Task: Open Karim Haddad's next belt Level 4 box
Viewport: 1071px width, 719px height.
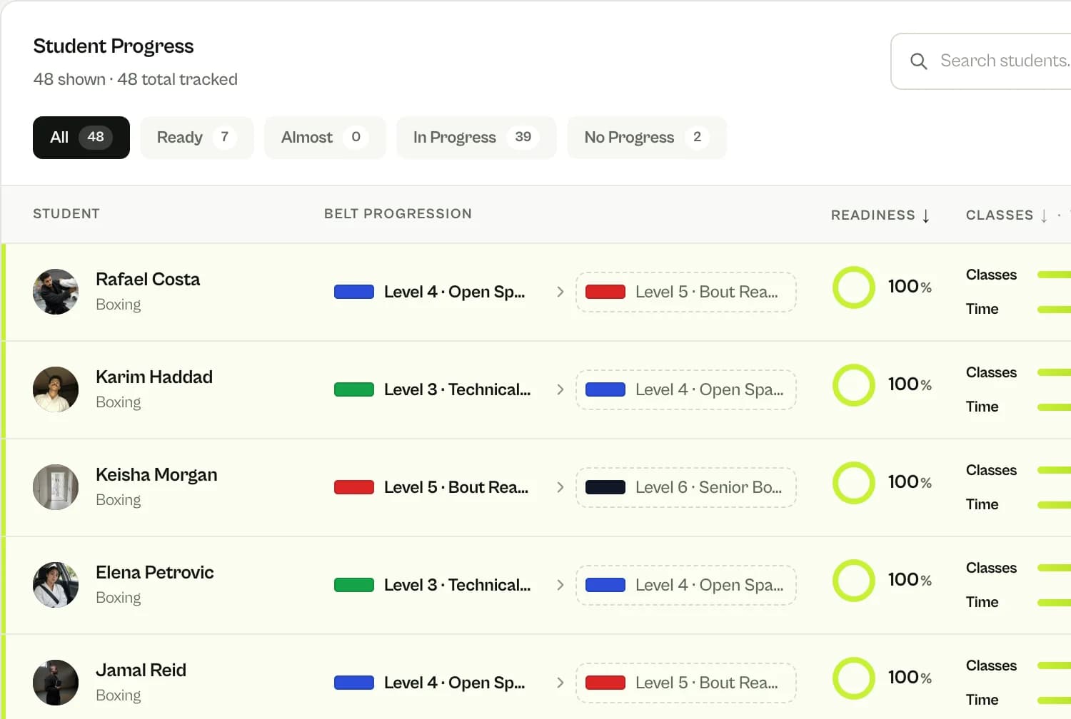Action: [x=686, y=389]
